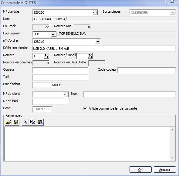Click the Nombre spinner arrows
The image size is (179, 176).
pos(47,56)
